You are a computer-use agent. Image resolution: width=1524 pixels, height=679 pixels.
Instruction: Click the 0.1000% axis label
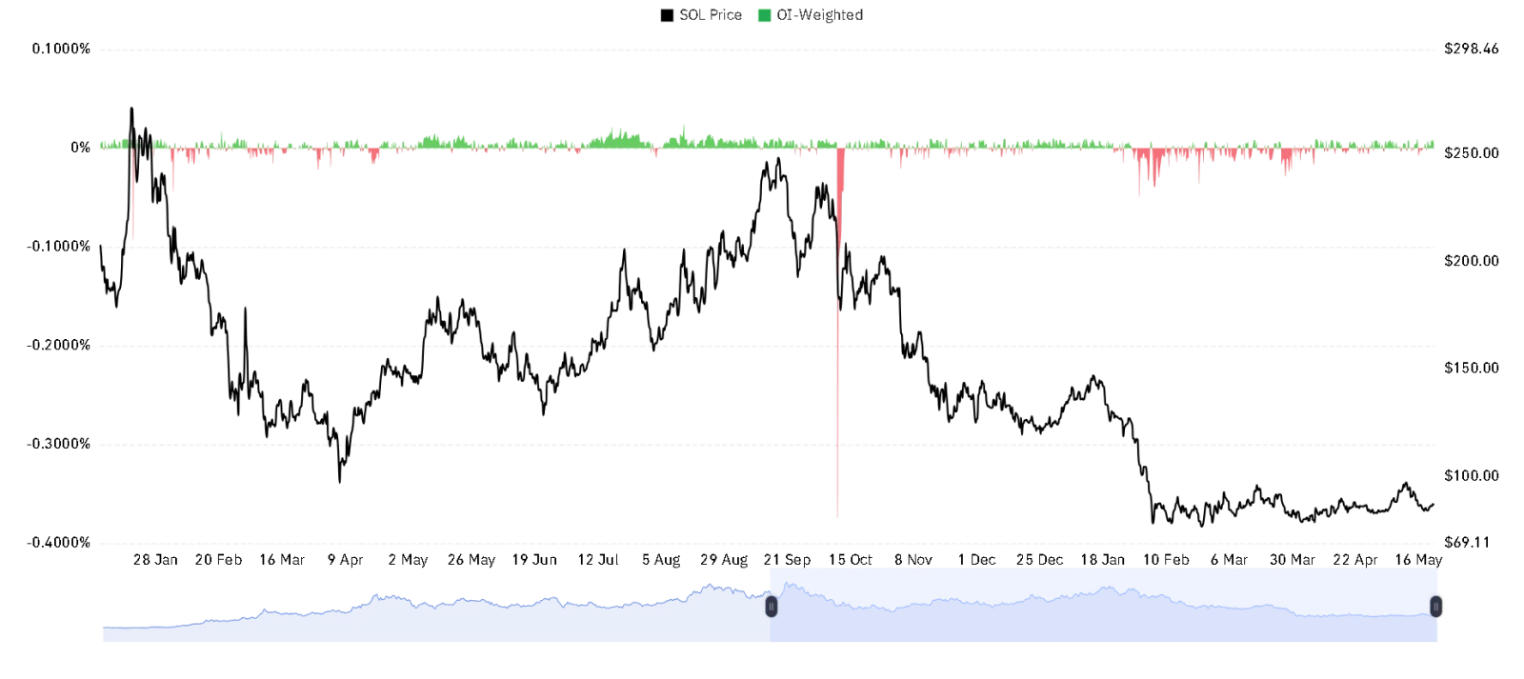[61, 49]
